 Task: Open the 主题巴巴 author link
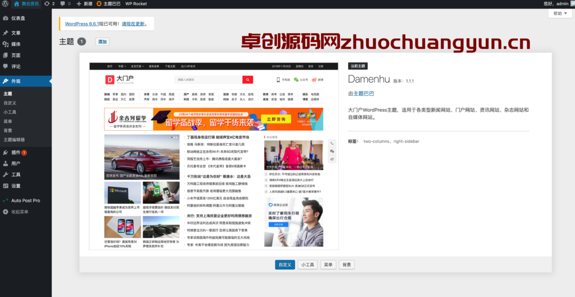pyautogui.click(x=364, y=94)
